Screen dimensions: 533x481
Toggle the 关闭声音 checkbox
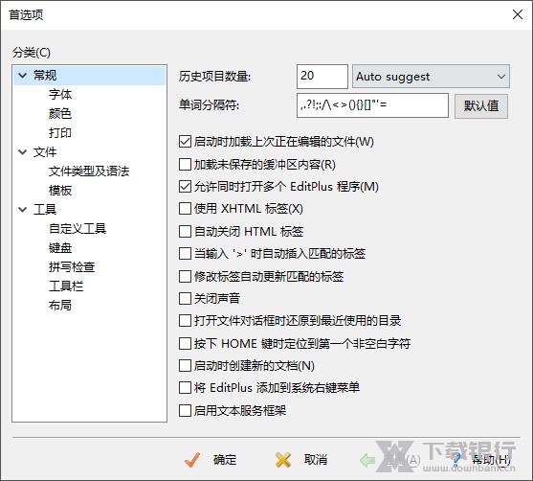pyautogui.click(x=185, y=299)
